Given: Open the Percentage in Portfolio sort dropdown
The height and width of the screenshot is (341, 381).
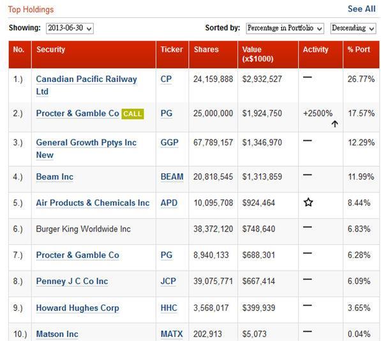Looking at the screenshot, I should (285, 28).
